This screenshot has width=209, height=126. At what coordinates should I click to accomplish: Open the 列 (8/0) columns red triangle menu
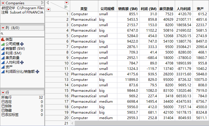click(3, 28)
